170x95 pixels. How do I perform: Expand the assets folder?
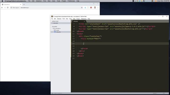53,30
